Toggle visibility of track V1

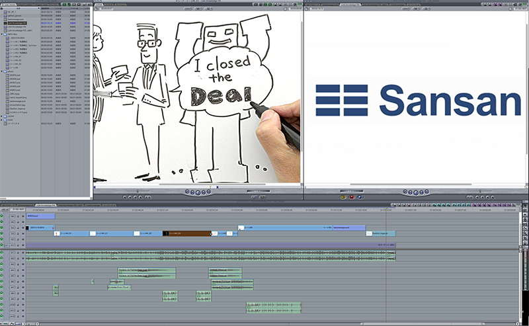pyautogui.click(x=2, y=245)
